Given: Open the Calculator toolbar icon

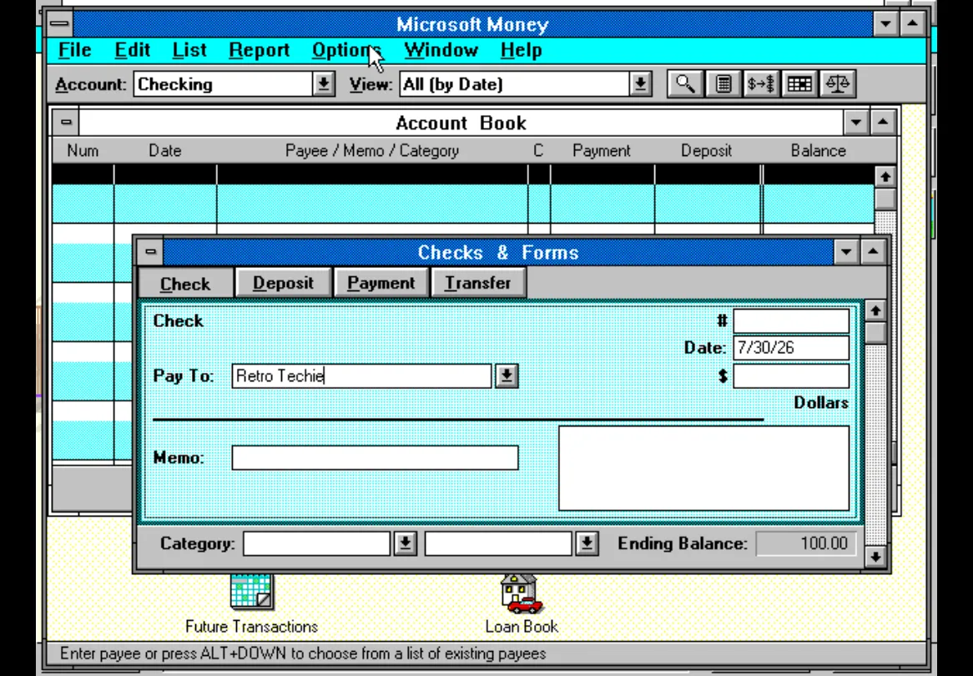Looking at the screenshot, I should point(723,83).
